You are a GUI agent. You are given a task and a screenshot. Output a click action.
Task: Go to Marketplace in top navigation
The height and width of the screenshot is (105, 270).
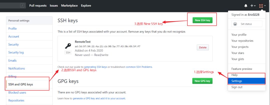69,6
